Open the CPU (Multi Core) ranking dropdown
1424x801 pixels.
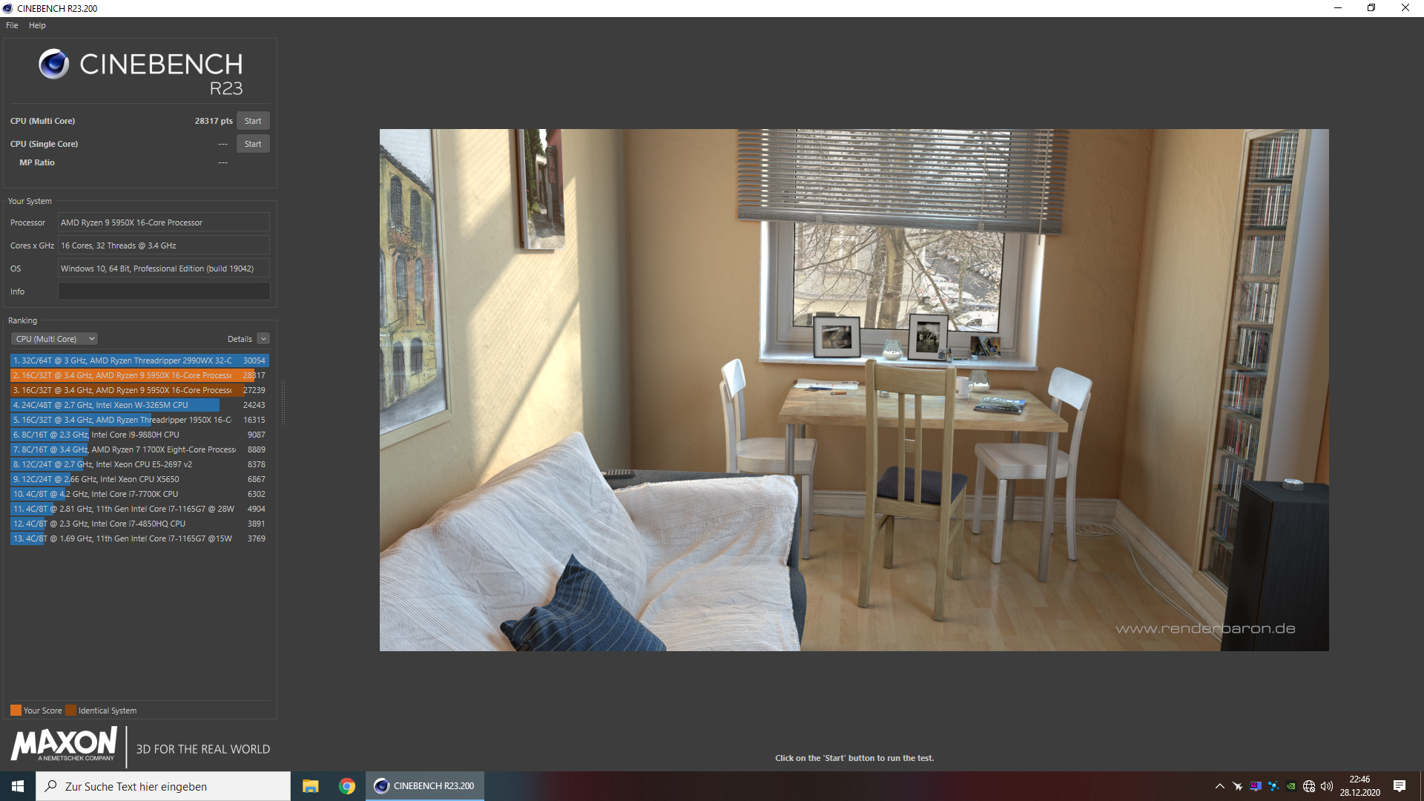[54, 339]
